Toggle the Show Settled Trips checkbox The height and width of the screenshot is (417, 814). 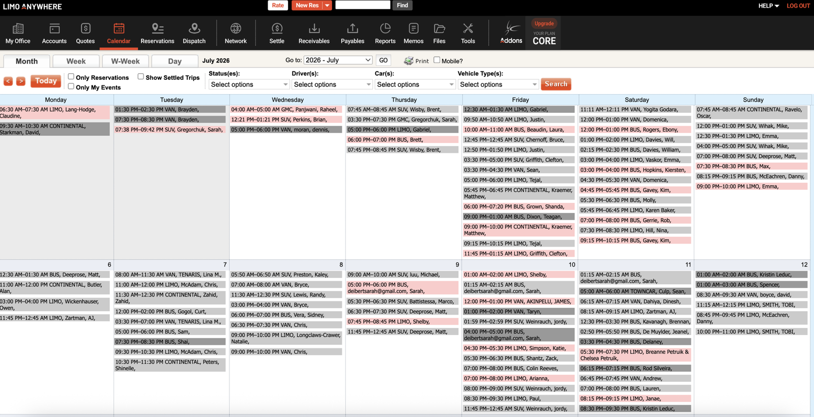tap(141, 77)
